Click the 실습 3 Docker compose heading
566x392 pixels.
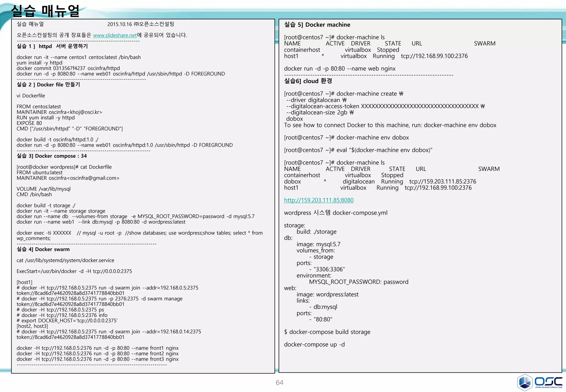[52, 156]
